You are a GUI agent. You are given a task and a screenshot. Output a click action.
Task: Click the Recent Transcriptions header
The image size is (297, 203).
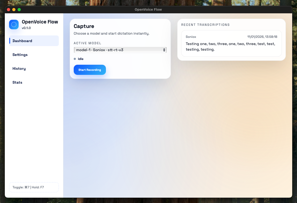tap(205, 25)
